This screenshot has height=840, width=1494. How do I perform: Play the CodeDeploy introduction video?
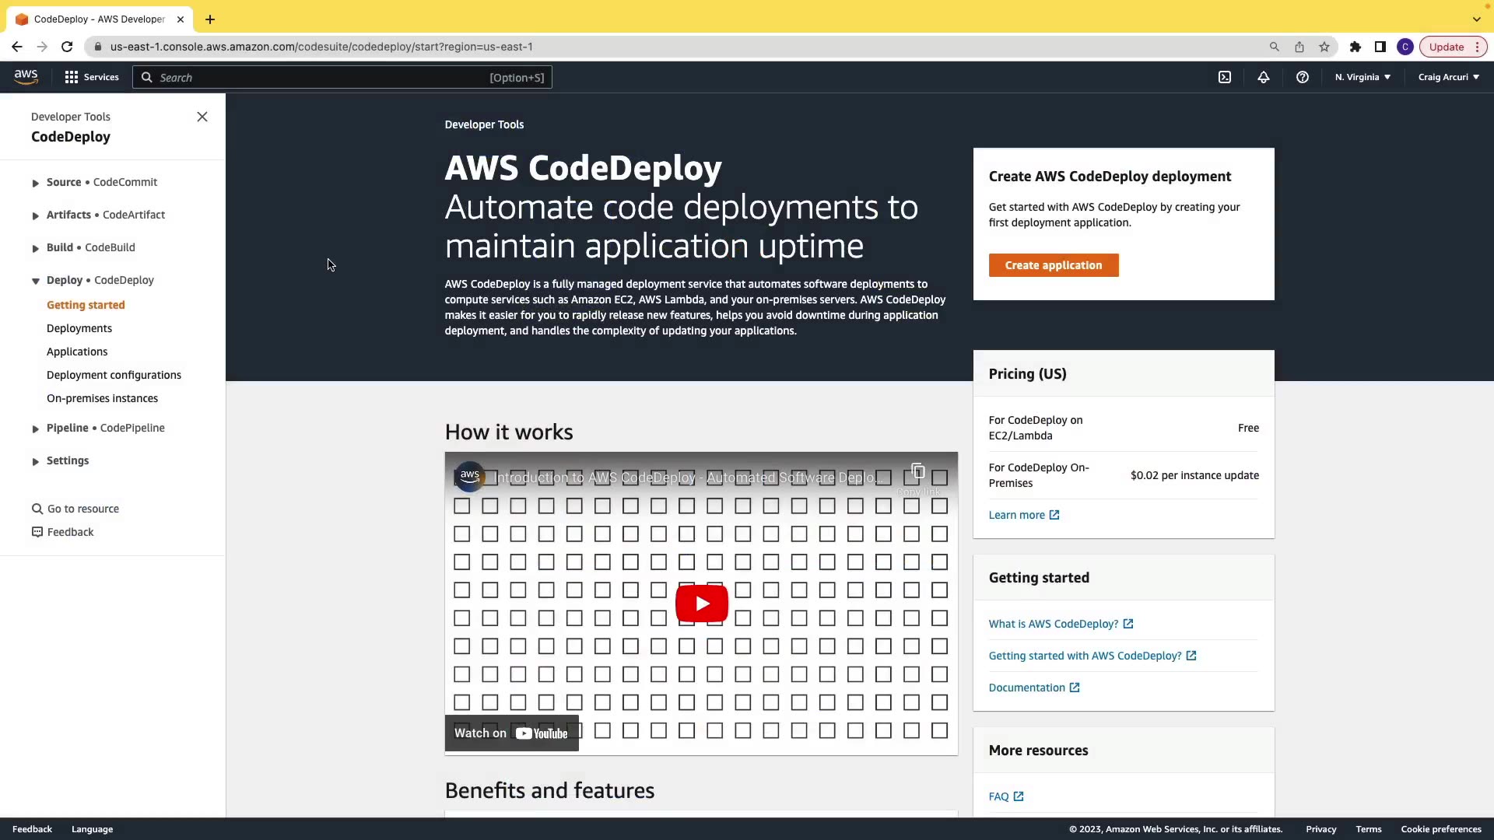pyautogui.click(x=701, y=604)
